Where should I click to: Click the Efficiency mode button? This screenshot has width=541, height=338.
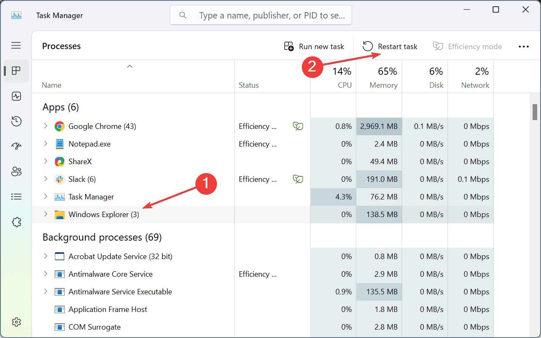coord(467,47)
